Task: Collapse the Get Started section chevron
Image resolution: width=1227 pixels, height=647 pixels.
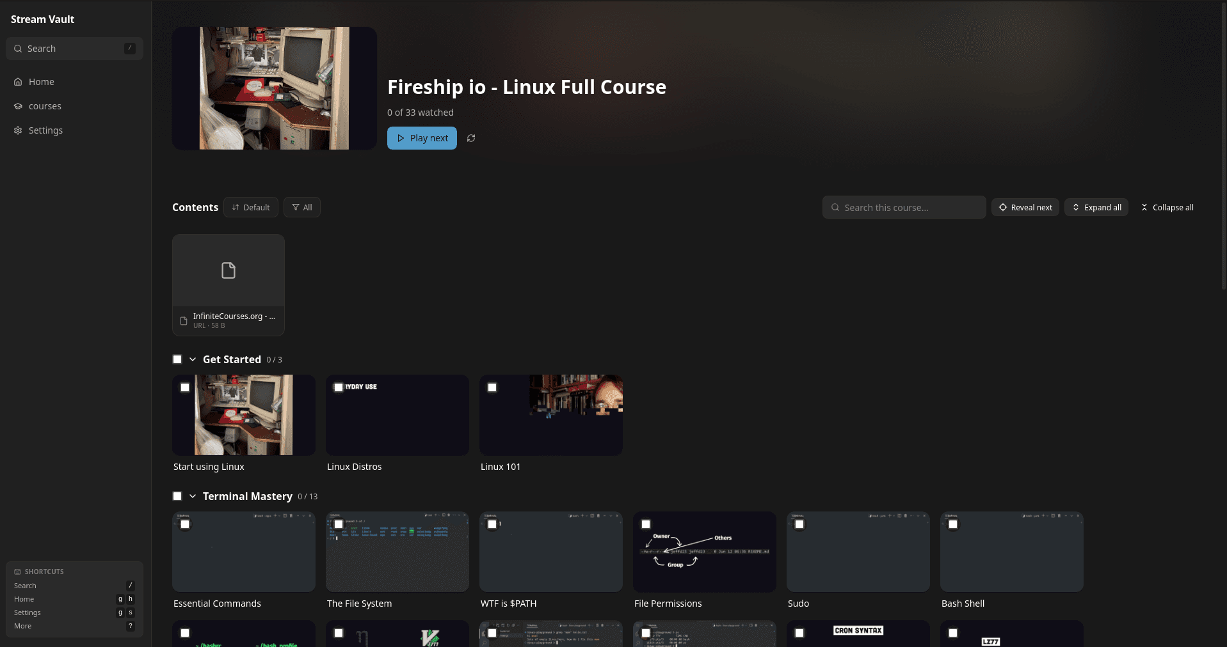Action: (x=193, y=359)
